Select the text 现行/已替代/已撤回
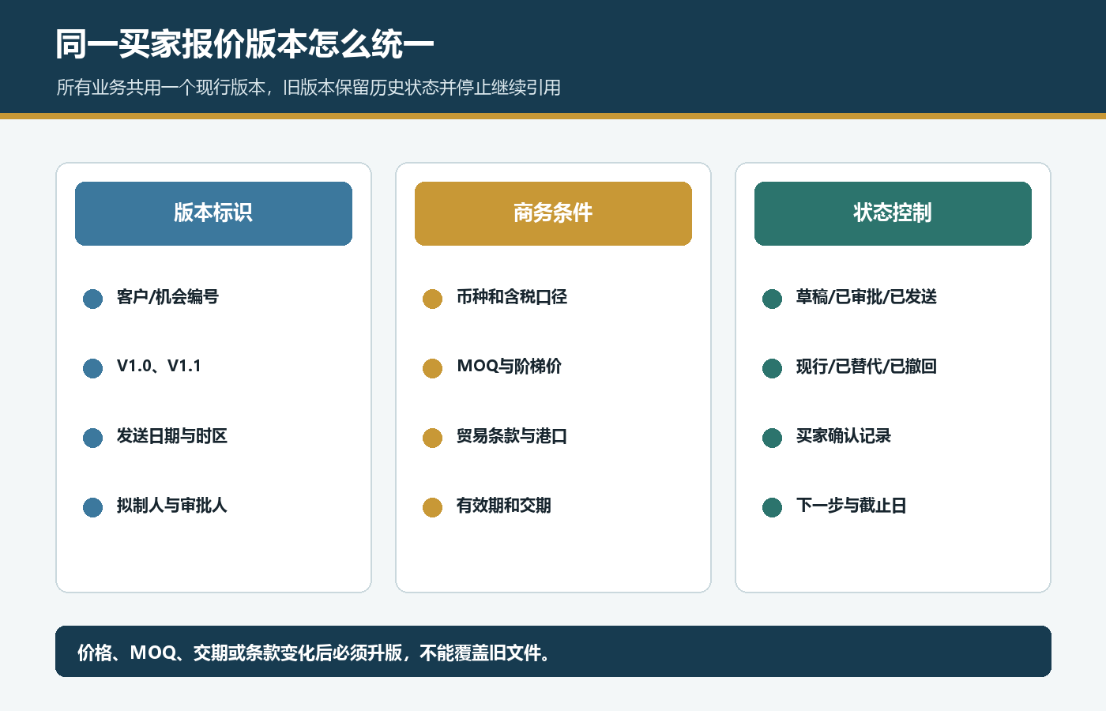Viewport: 1106px width, 711px height. click(x=867, y=367)
